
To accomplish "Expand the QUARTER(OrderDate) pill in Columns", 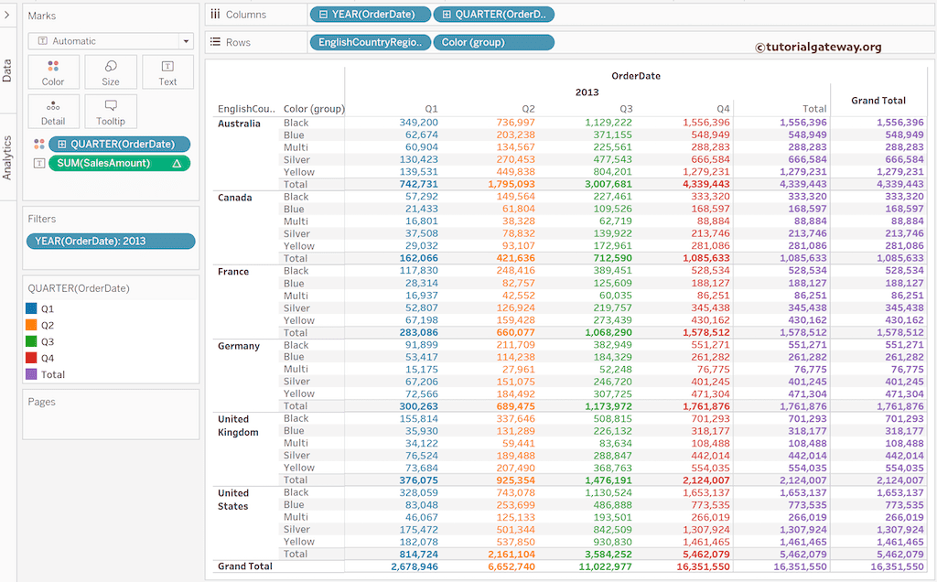I will click(447, 14).
